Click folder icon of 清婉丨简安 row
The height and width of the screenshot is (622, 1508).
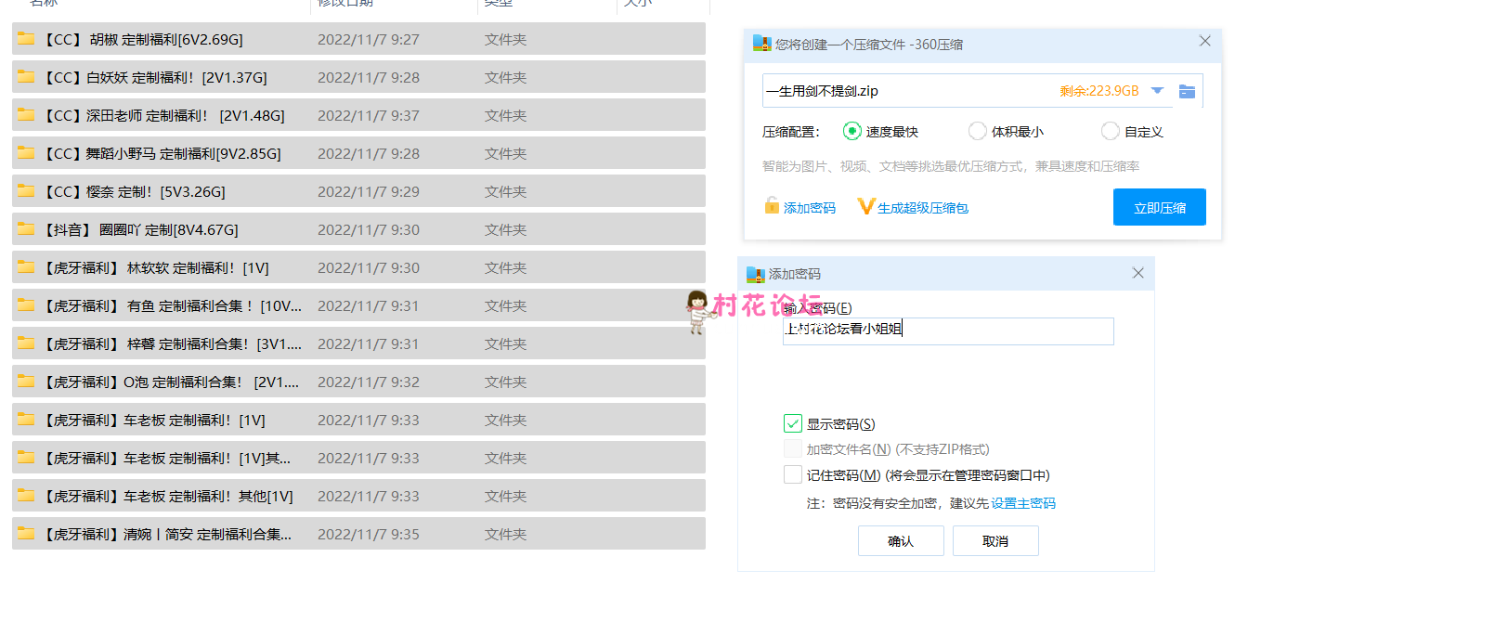pos(27,534)
